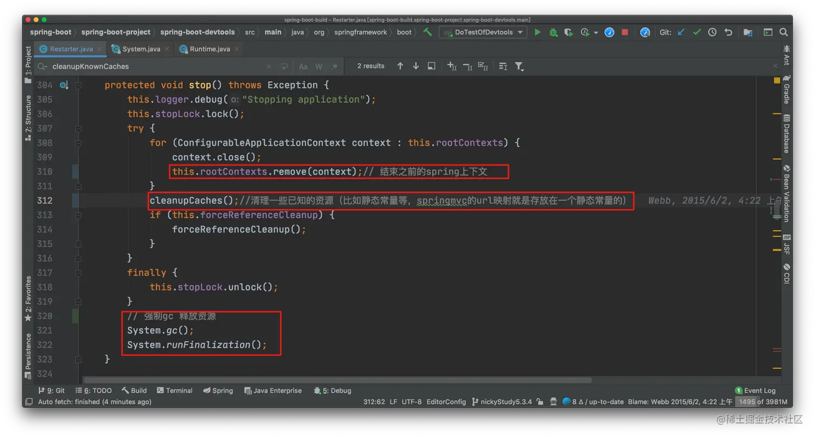Toggle Regex (.*) option in find bar
The height and width of the screenshot is (437, 815).
pos(334,66)
